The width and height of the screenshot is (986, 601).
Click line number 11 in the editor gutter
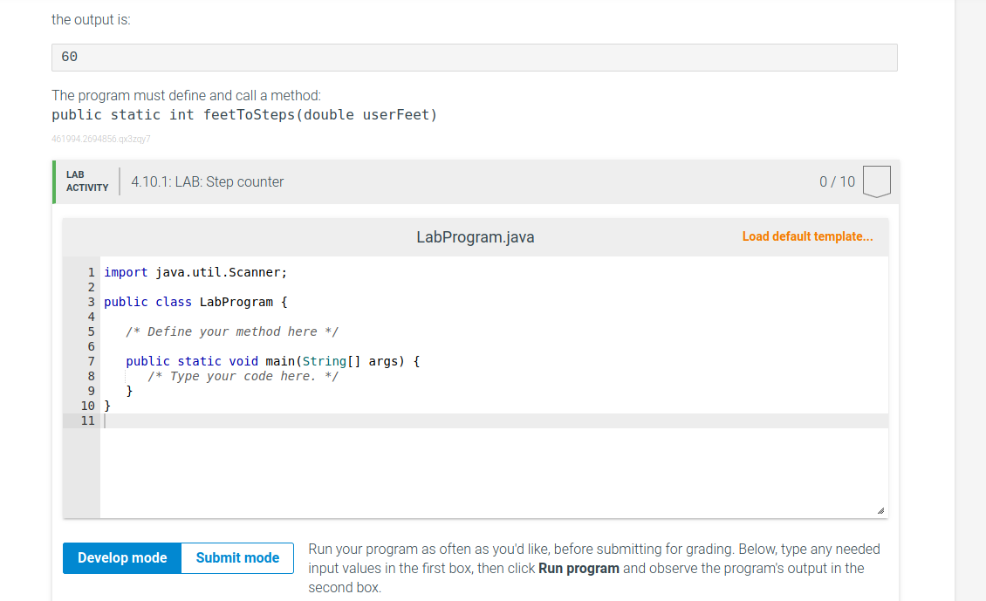point(87,420)
